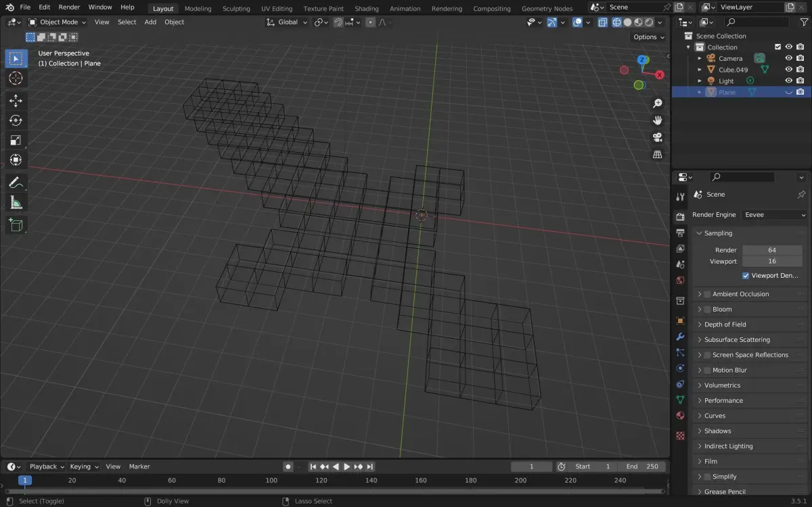Expand Camera item in outliner

[700, 58]
